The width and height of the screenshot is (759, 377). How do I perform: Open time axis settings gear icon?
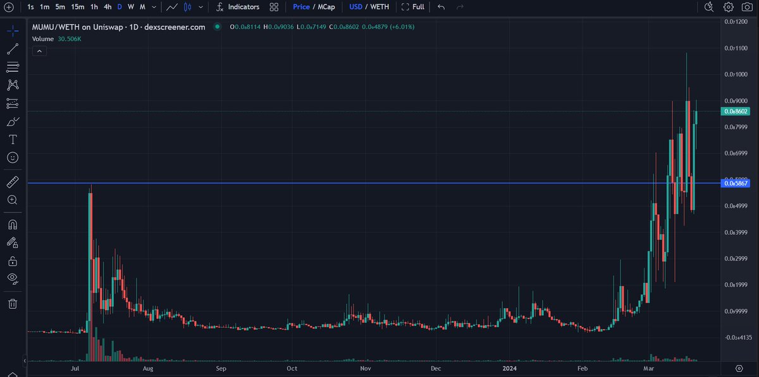[x=739, y=368]
